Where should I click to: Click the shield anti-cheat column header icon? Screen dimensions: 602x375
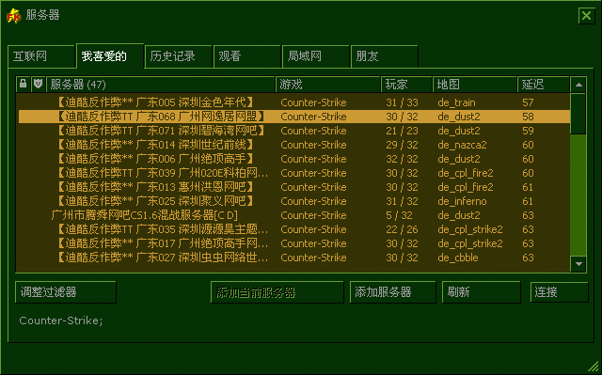38,84
